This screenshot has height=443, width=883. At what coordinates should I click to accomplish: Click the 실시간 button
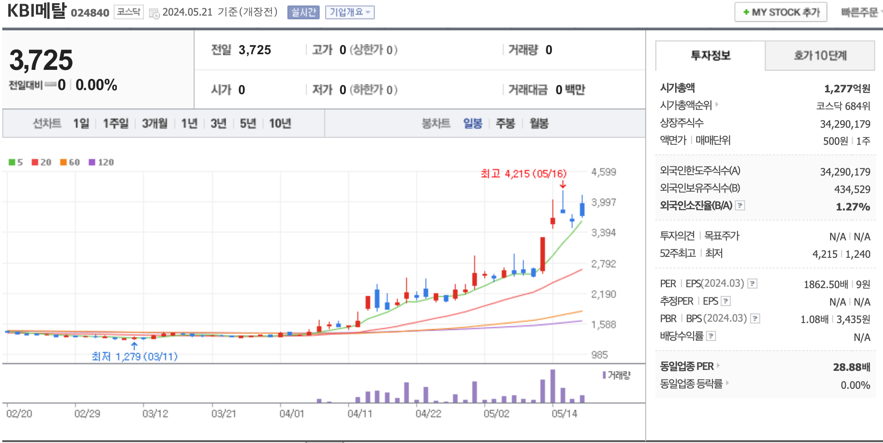[304, 12]
